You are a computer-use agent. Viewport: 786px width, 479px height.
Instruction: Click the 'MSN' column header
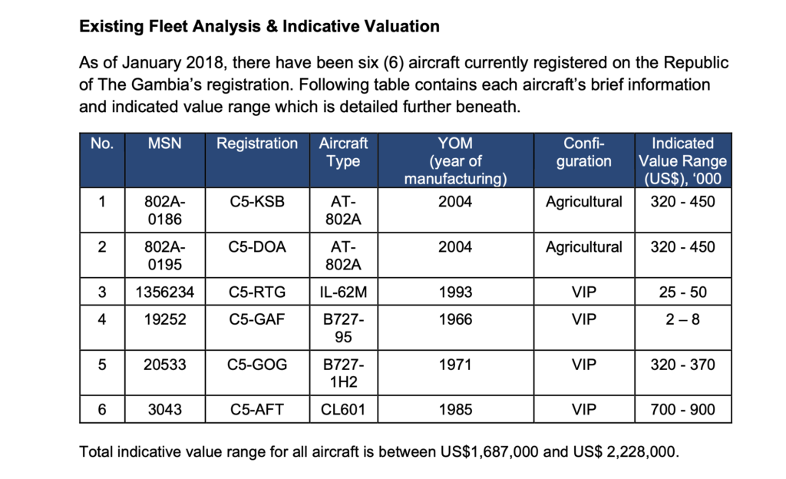tap(165, 144)
